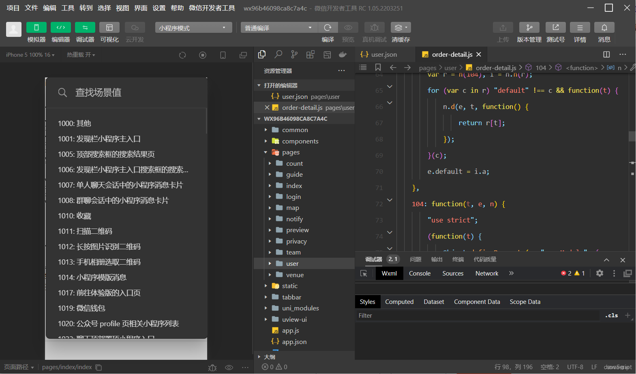The height and width of the screenshot is (374, 636).
Task: Open project details icon
Action: [580, 27]
